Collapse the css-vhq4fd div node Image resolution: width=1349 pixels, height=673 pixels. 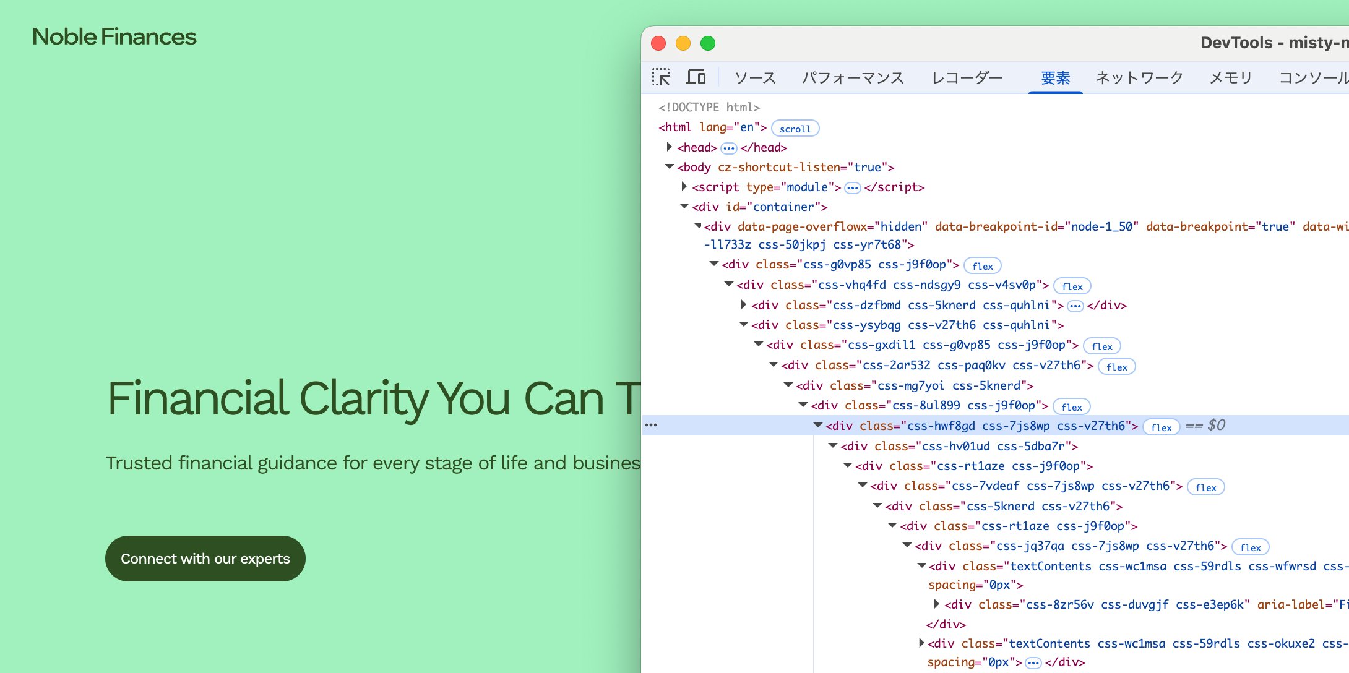[x=728, y=285]
